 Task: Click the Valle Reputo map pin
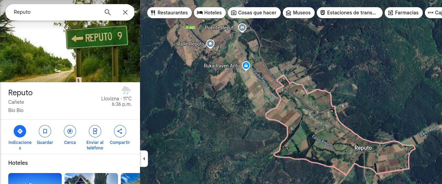(x=210, y=44)
